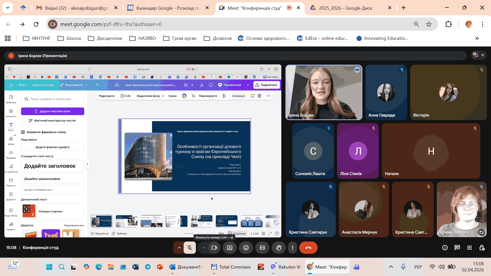Unmute the microphone in Meet
The width and height of the screenshot is (491, 276).
pyautogui.click(x=189, y=248)
